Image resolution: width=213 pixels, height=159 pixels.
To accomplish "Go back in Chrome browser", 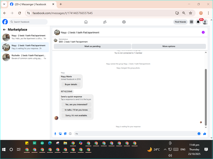I will 5,13.
